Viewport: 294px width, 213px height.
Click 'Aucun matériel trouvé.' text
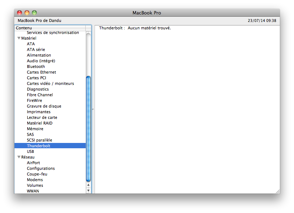point(149,28)
